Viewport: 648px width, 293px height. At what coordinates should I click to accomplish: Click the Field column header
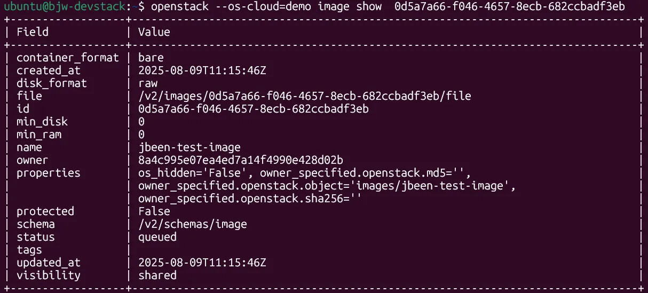(x=33, y=32)
